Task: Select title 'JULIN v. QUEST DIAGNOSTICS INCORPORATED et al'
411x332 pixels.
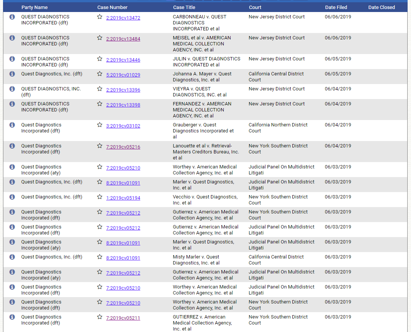Action: (206, 62)
